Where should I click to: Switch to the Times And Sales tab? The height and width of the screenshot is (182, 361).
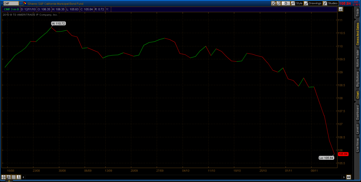pyautogui.click(x=357, y=34)
